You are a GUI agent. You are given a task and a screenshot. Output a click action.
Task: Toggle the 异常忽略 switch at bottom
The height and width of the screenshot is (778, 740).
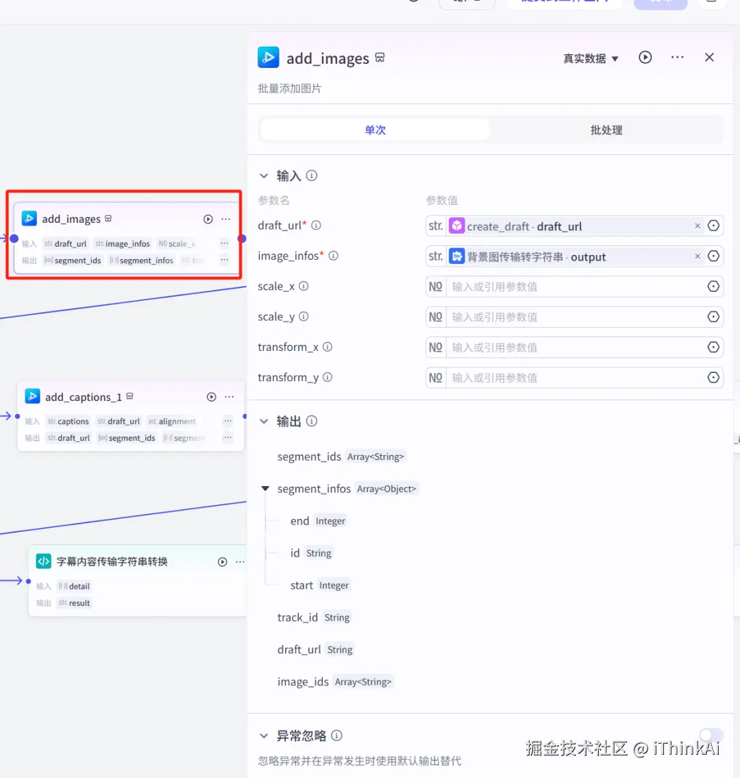(711, 735)
